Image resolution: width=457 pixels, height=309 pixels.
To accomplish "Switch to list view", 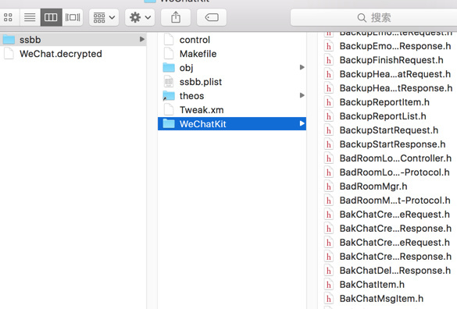I will pyautogui.click(x=30, y=17).
